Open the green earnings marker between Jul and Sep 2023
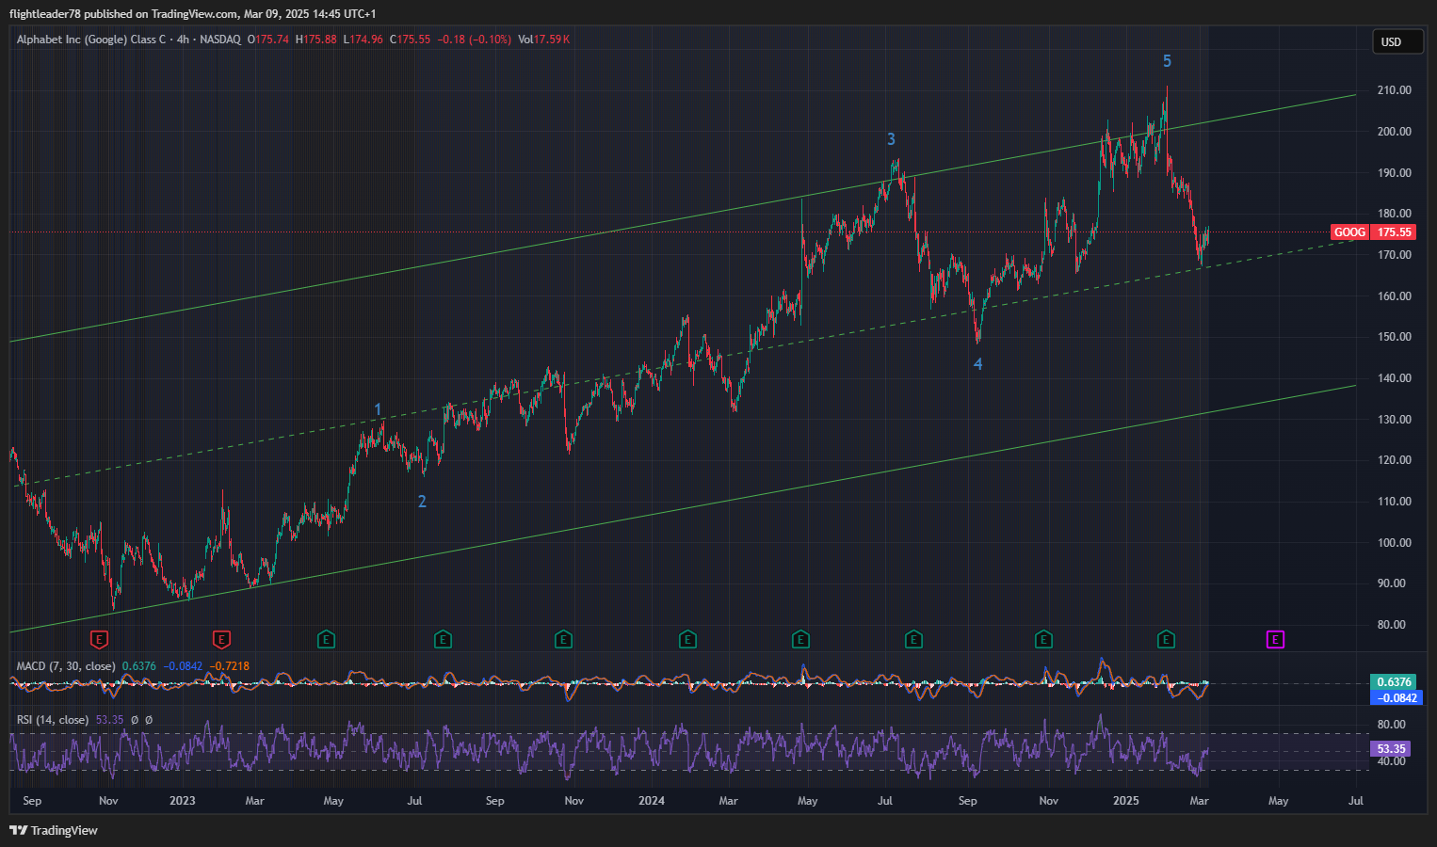The width and height of the screenshot is (1437, 847). coord(443,640)
